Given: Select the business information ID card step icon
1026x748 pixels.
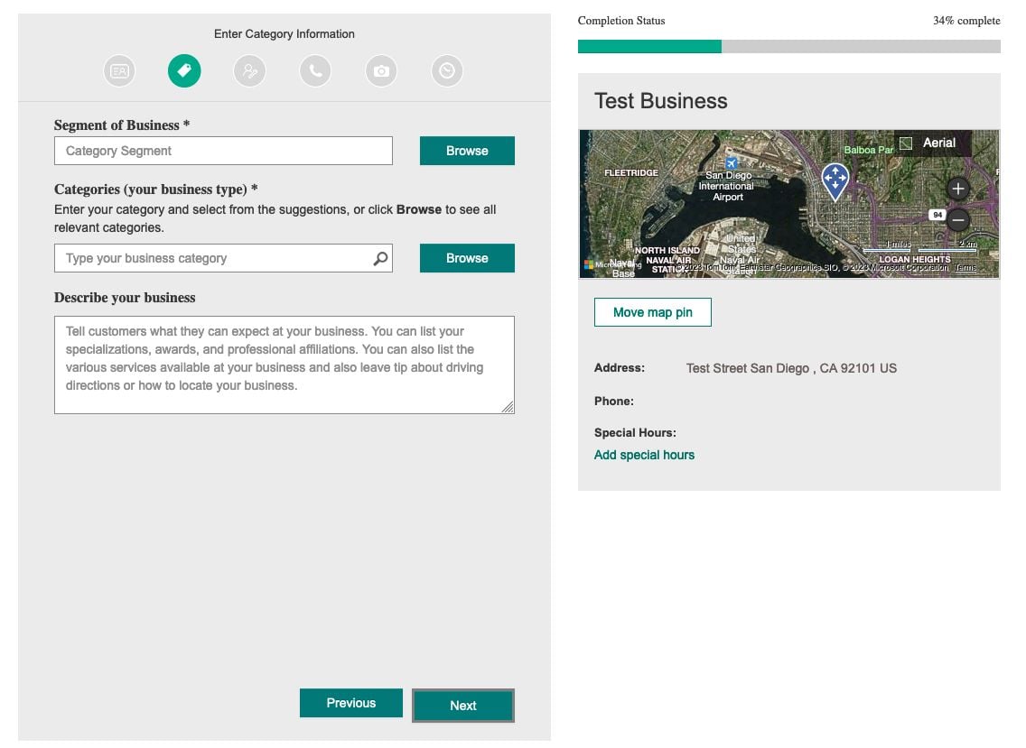Looking at the screenshot, I should tap(119, 70).
